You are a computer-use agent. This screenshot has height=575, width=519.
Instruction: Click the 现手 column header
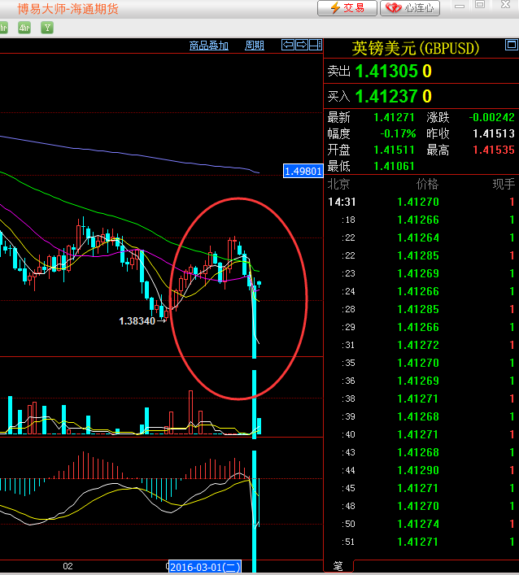(x=503, y=185)
